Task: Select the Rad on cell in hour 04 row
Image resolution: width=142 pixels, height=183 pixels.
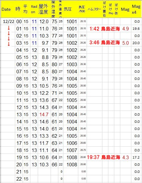Action: pyautogui.click(x=34, y=50)
